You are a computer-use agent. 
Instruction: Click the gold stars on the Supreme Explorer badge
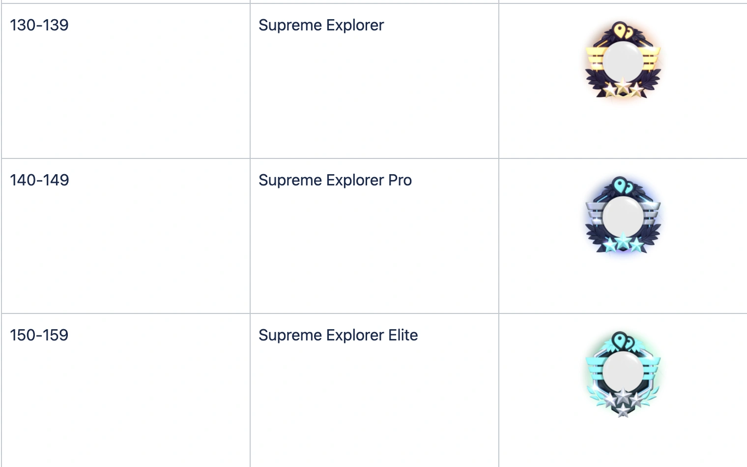point(623,88)
